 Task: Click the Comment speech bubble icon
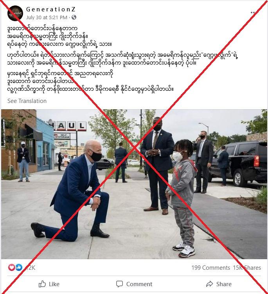(x=119, y=284)
